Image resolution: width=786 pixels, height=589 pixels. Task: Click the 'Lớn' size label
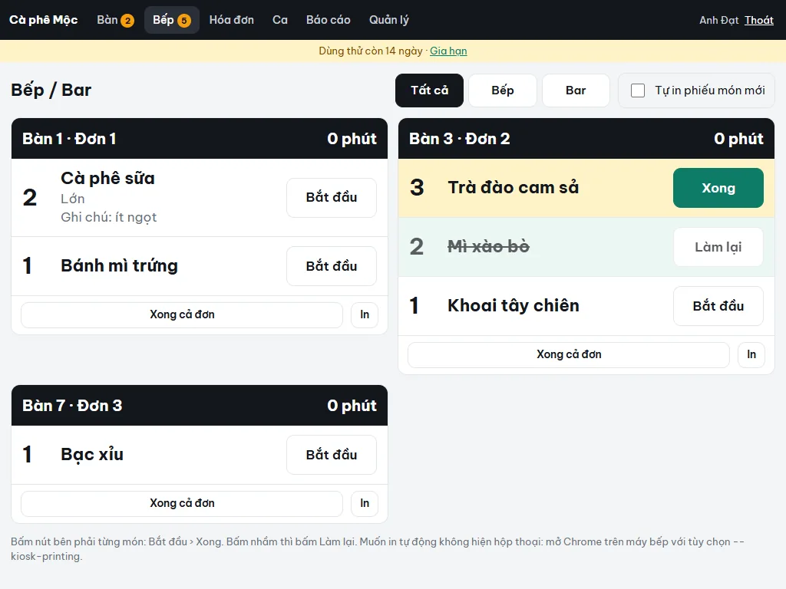point(73,199)
